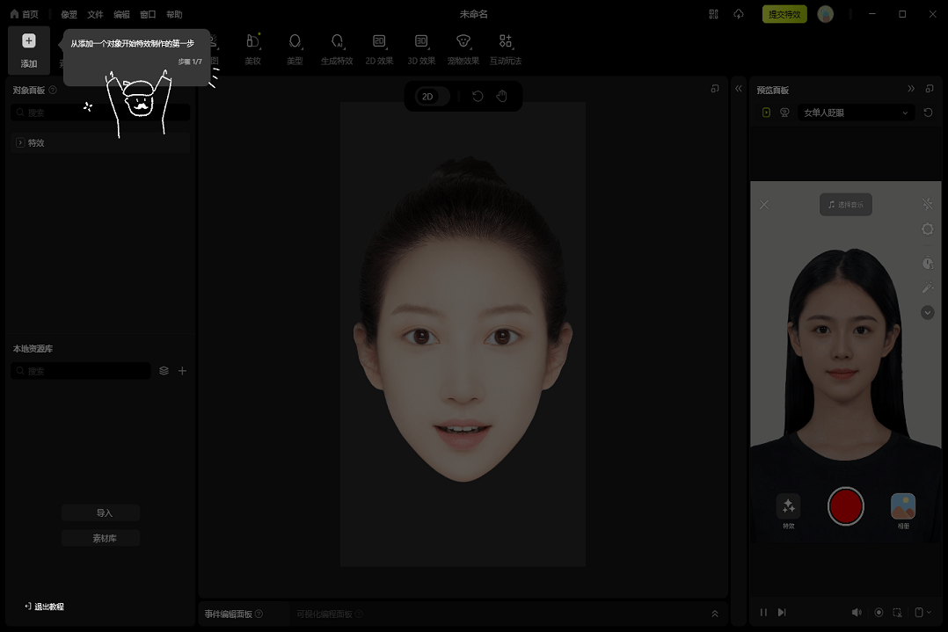948x632 pixels.
Task: Open the 女单人眨眼 preview model dropdown
Action: point(855,113)
